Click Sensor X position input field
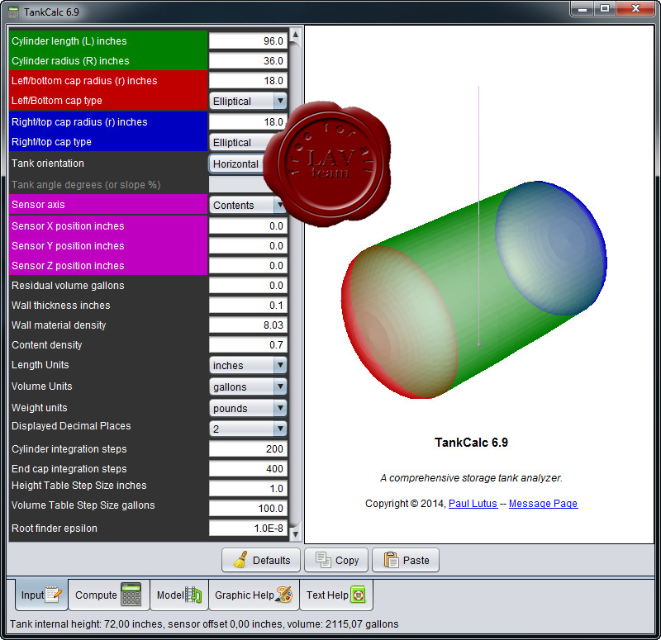This screenshot has width=661, height=640. [248, 225]
